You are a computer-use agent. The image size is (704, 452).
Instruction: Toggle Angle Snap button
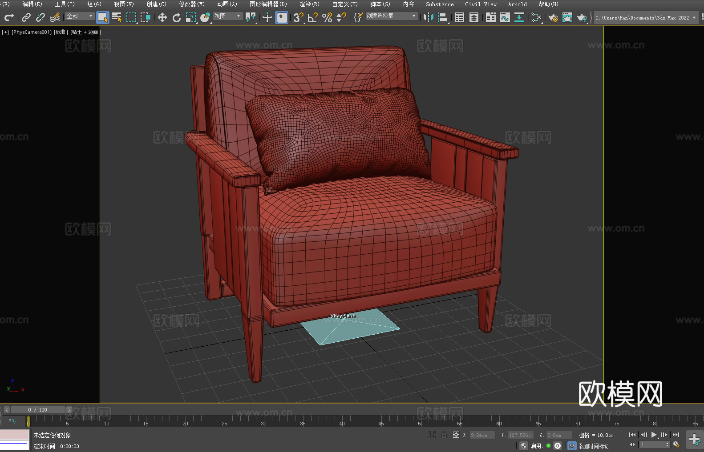tap(313, 17)
